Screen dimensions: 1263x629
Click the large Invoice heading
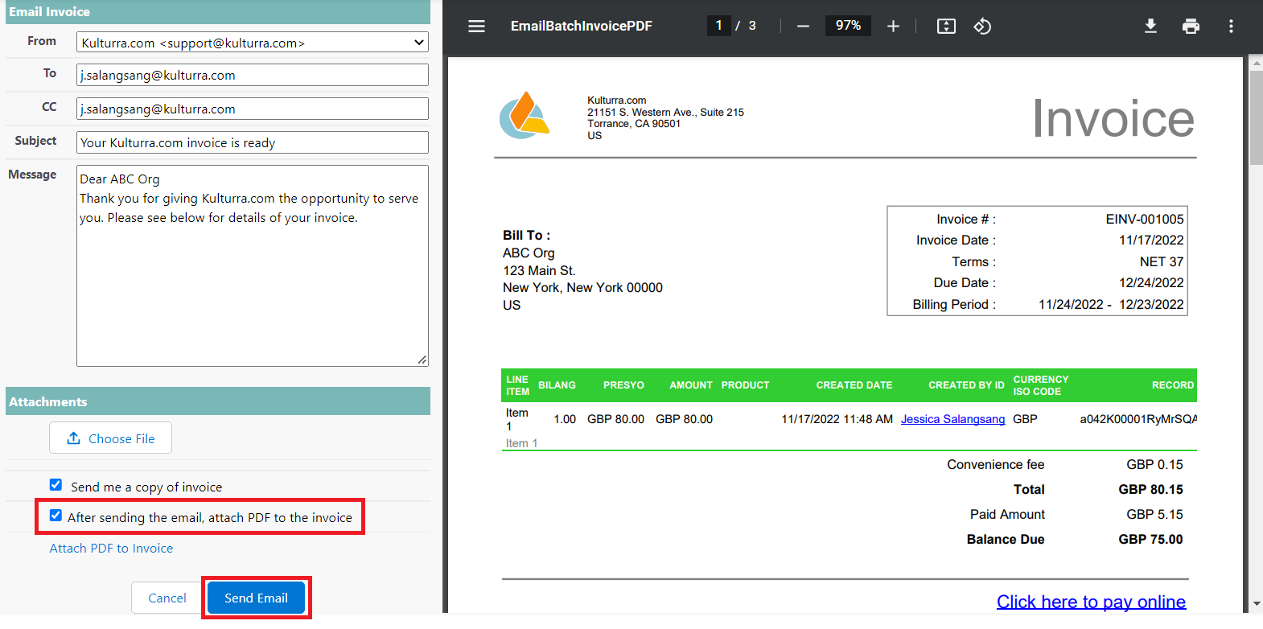tap(1113, 119)
